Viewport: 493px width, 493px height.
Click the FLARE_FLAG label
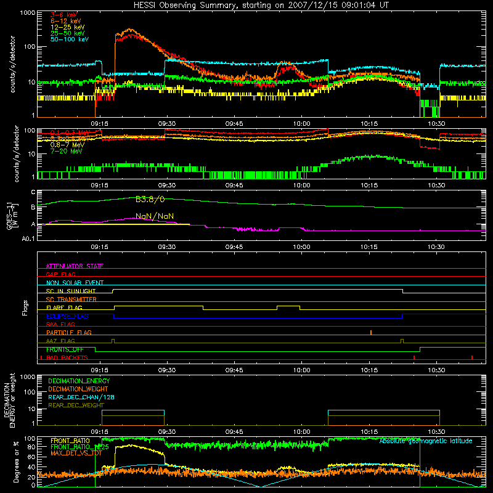click(64, 308)
